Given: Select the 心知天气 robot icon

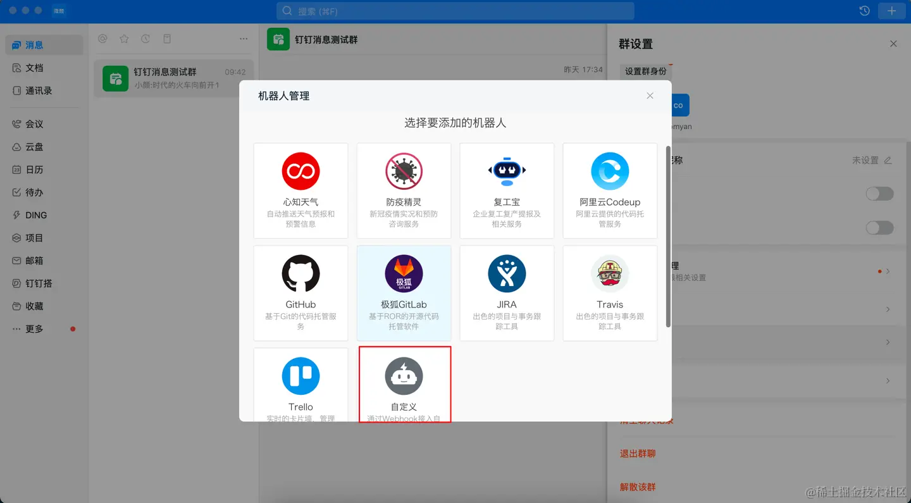Looking at the screenshot, I should (x=301, y=171).
